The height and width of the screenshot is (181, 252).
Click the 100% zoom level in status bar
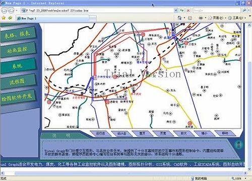[x=236, y=178]
